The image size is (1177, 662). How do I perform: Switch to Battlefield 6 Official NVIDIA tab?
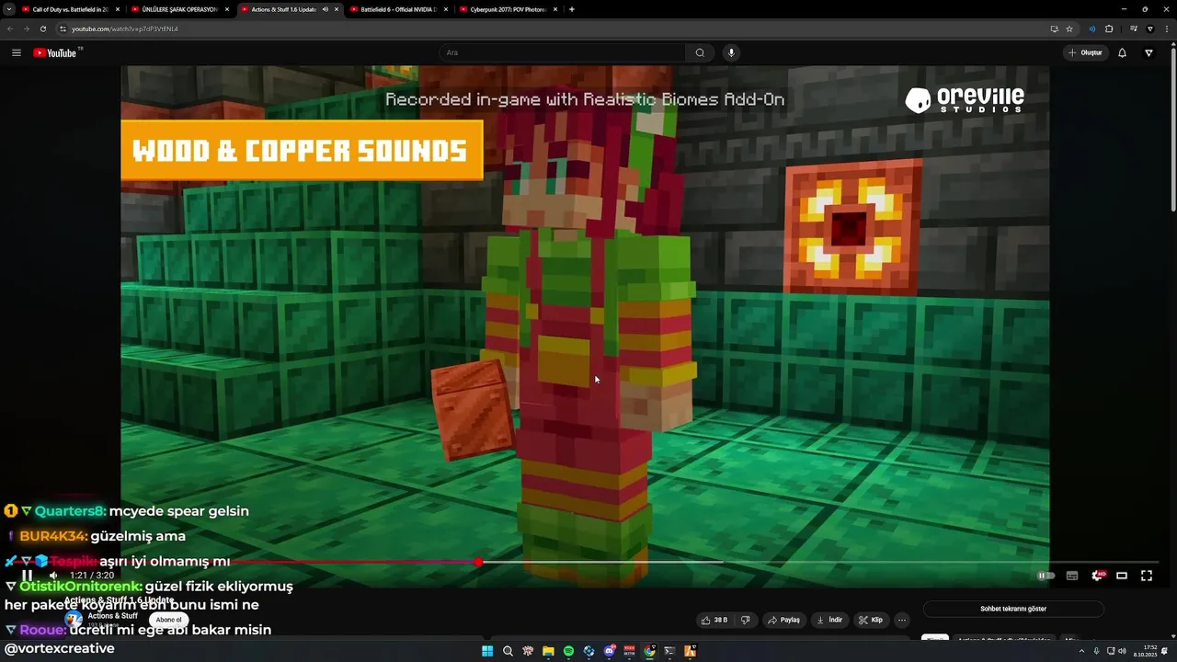point(398,9)
